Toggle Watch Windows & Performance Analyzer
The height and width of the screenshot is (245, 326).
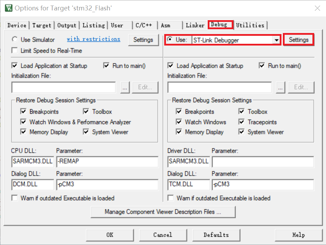click(x=23, y=122)
